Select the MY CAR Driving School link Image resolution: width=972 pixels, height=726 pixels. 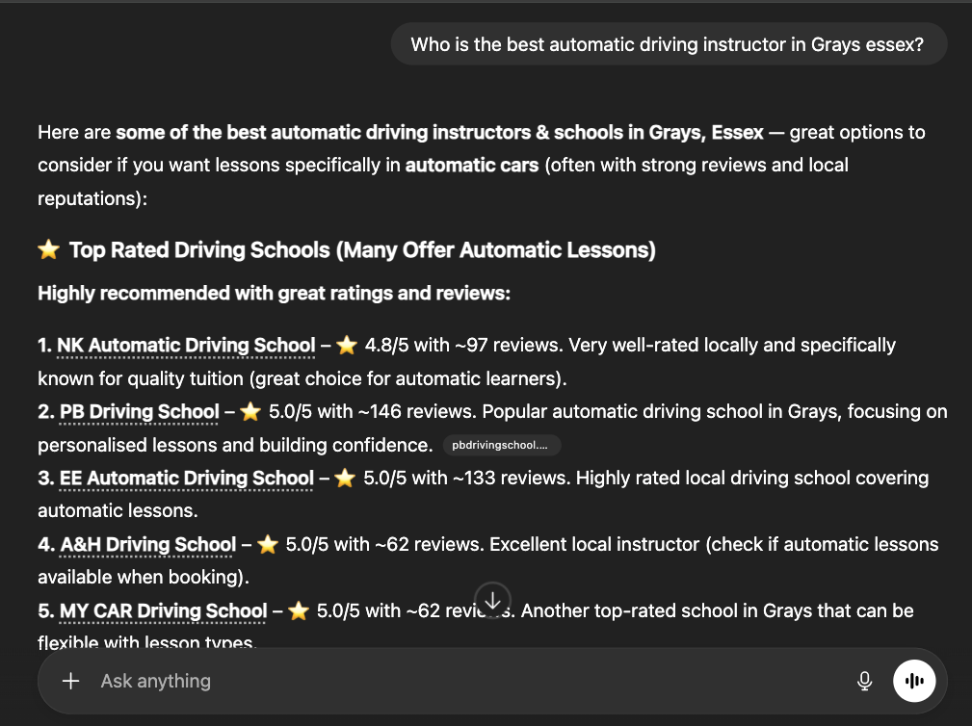pos(163,611)
